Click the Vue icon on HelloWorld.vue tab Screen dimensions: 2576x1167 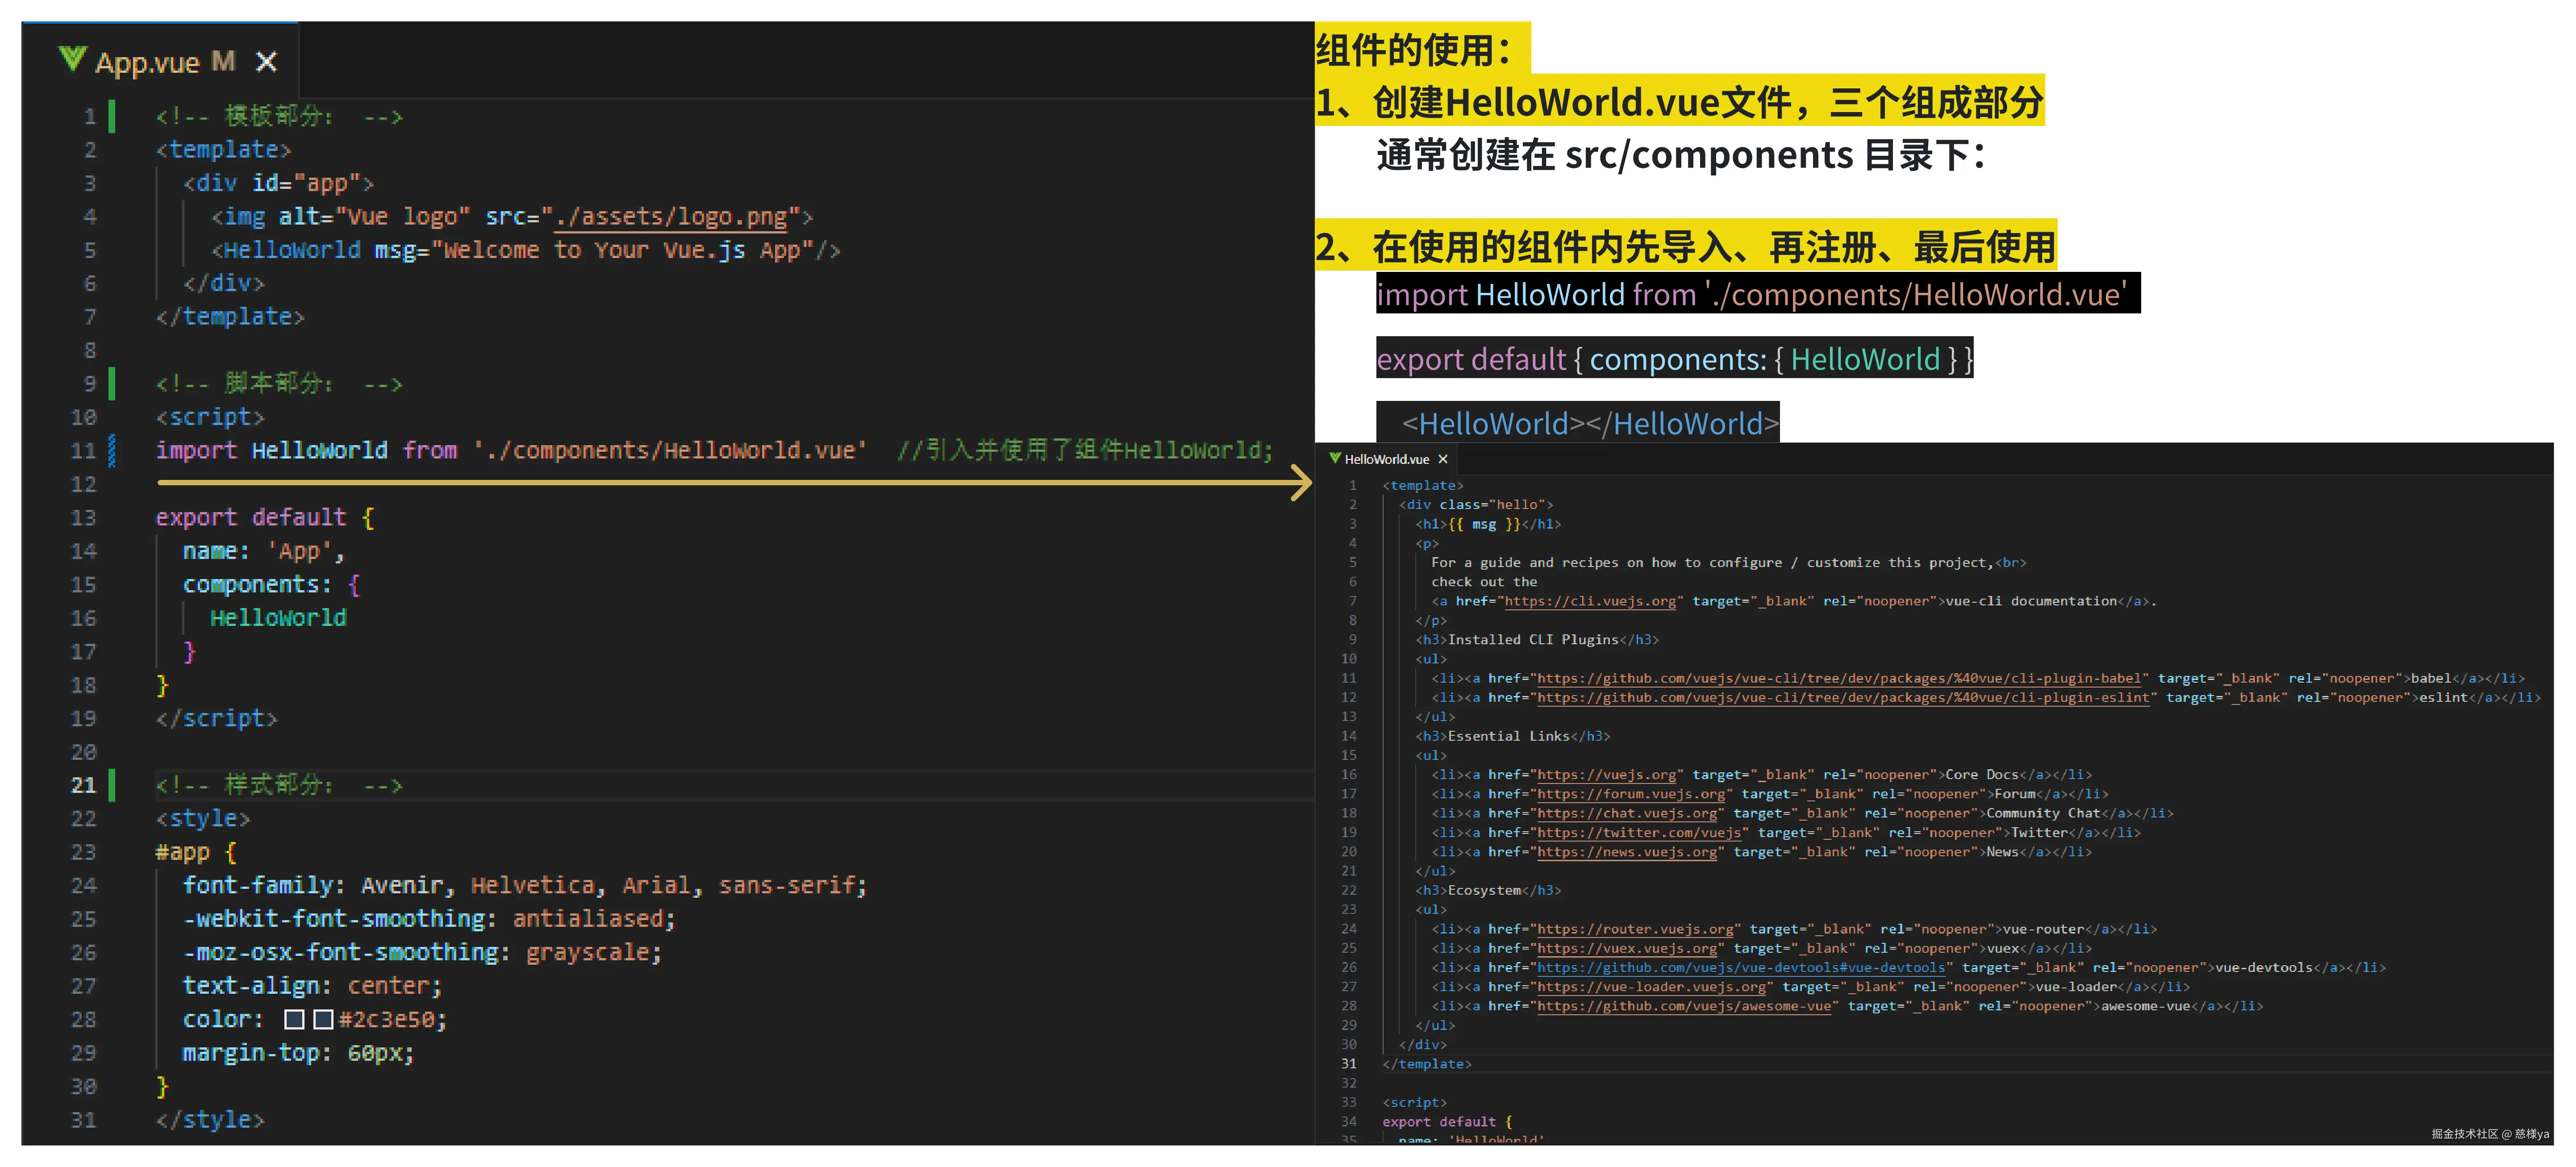click(x=1334, y=459)
